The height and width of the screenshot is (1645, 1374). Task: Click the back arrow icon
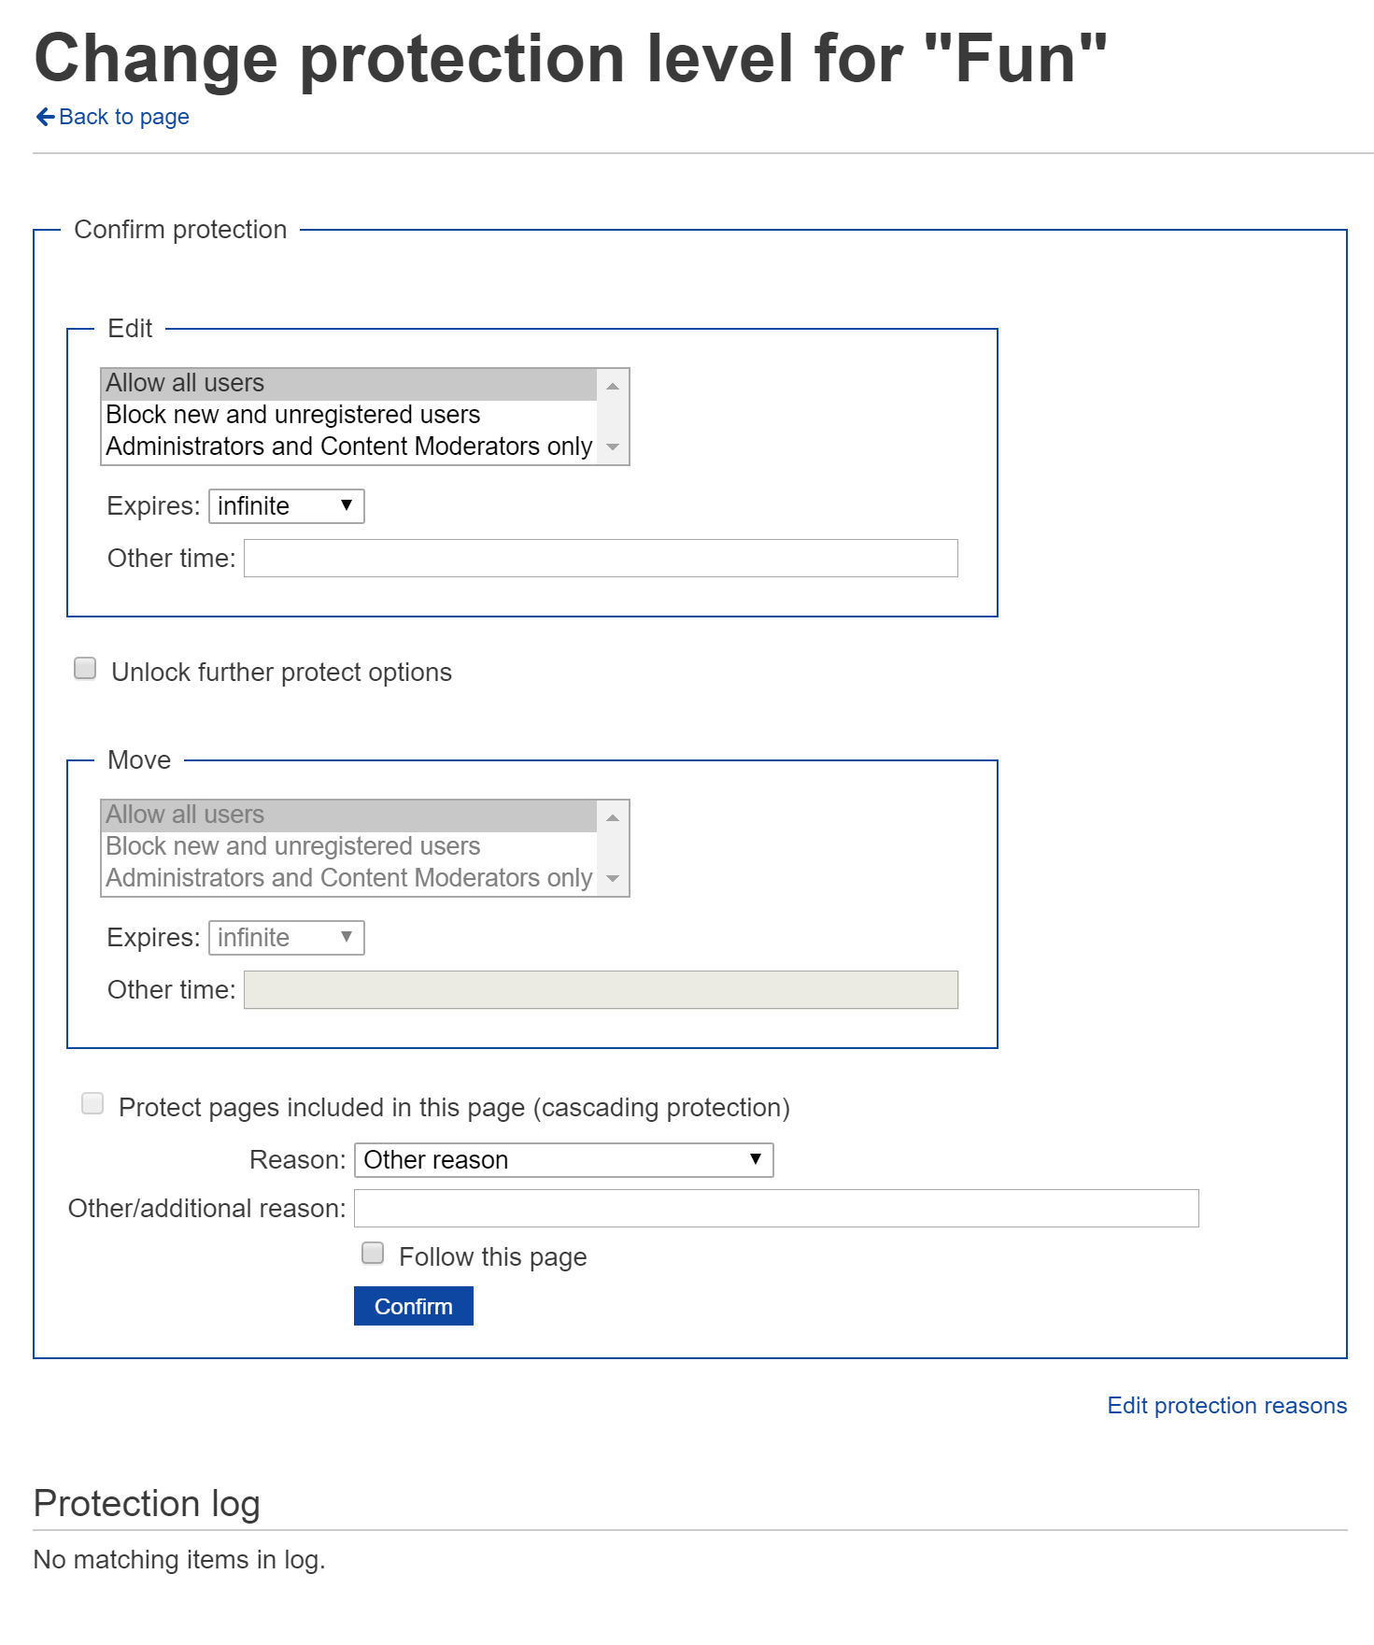pyautogui.click(x=45, y=117)
